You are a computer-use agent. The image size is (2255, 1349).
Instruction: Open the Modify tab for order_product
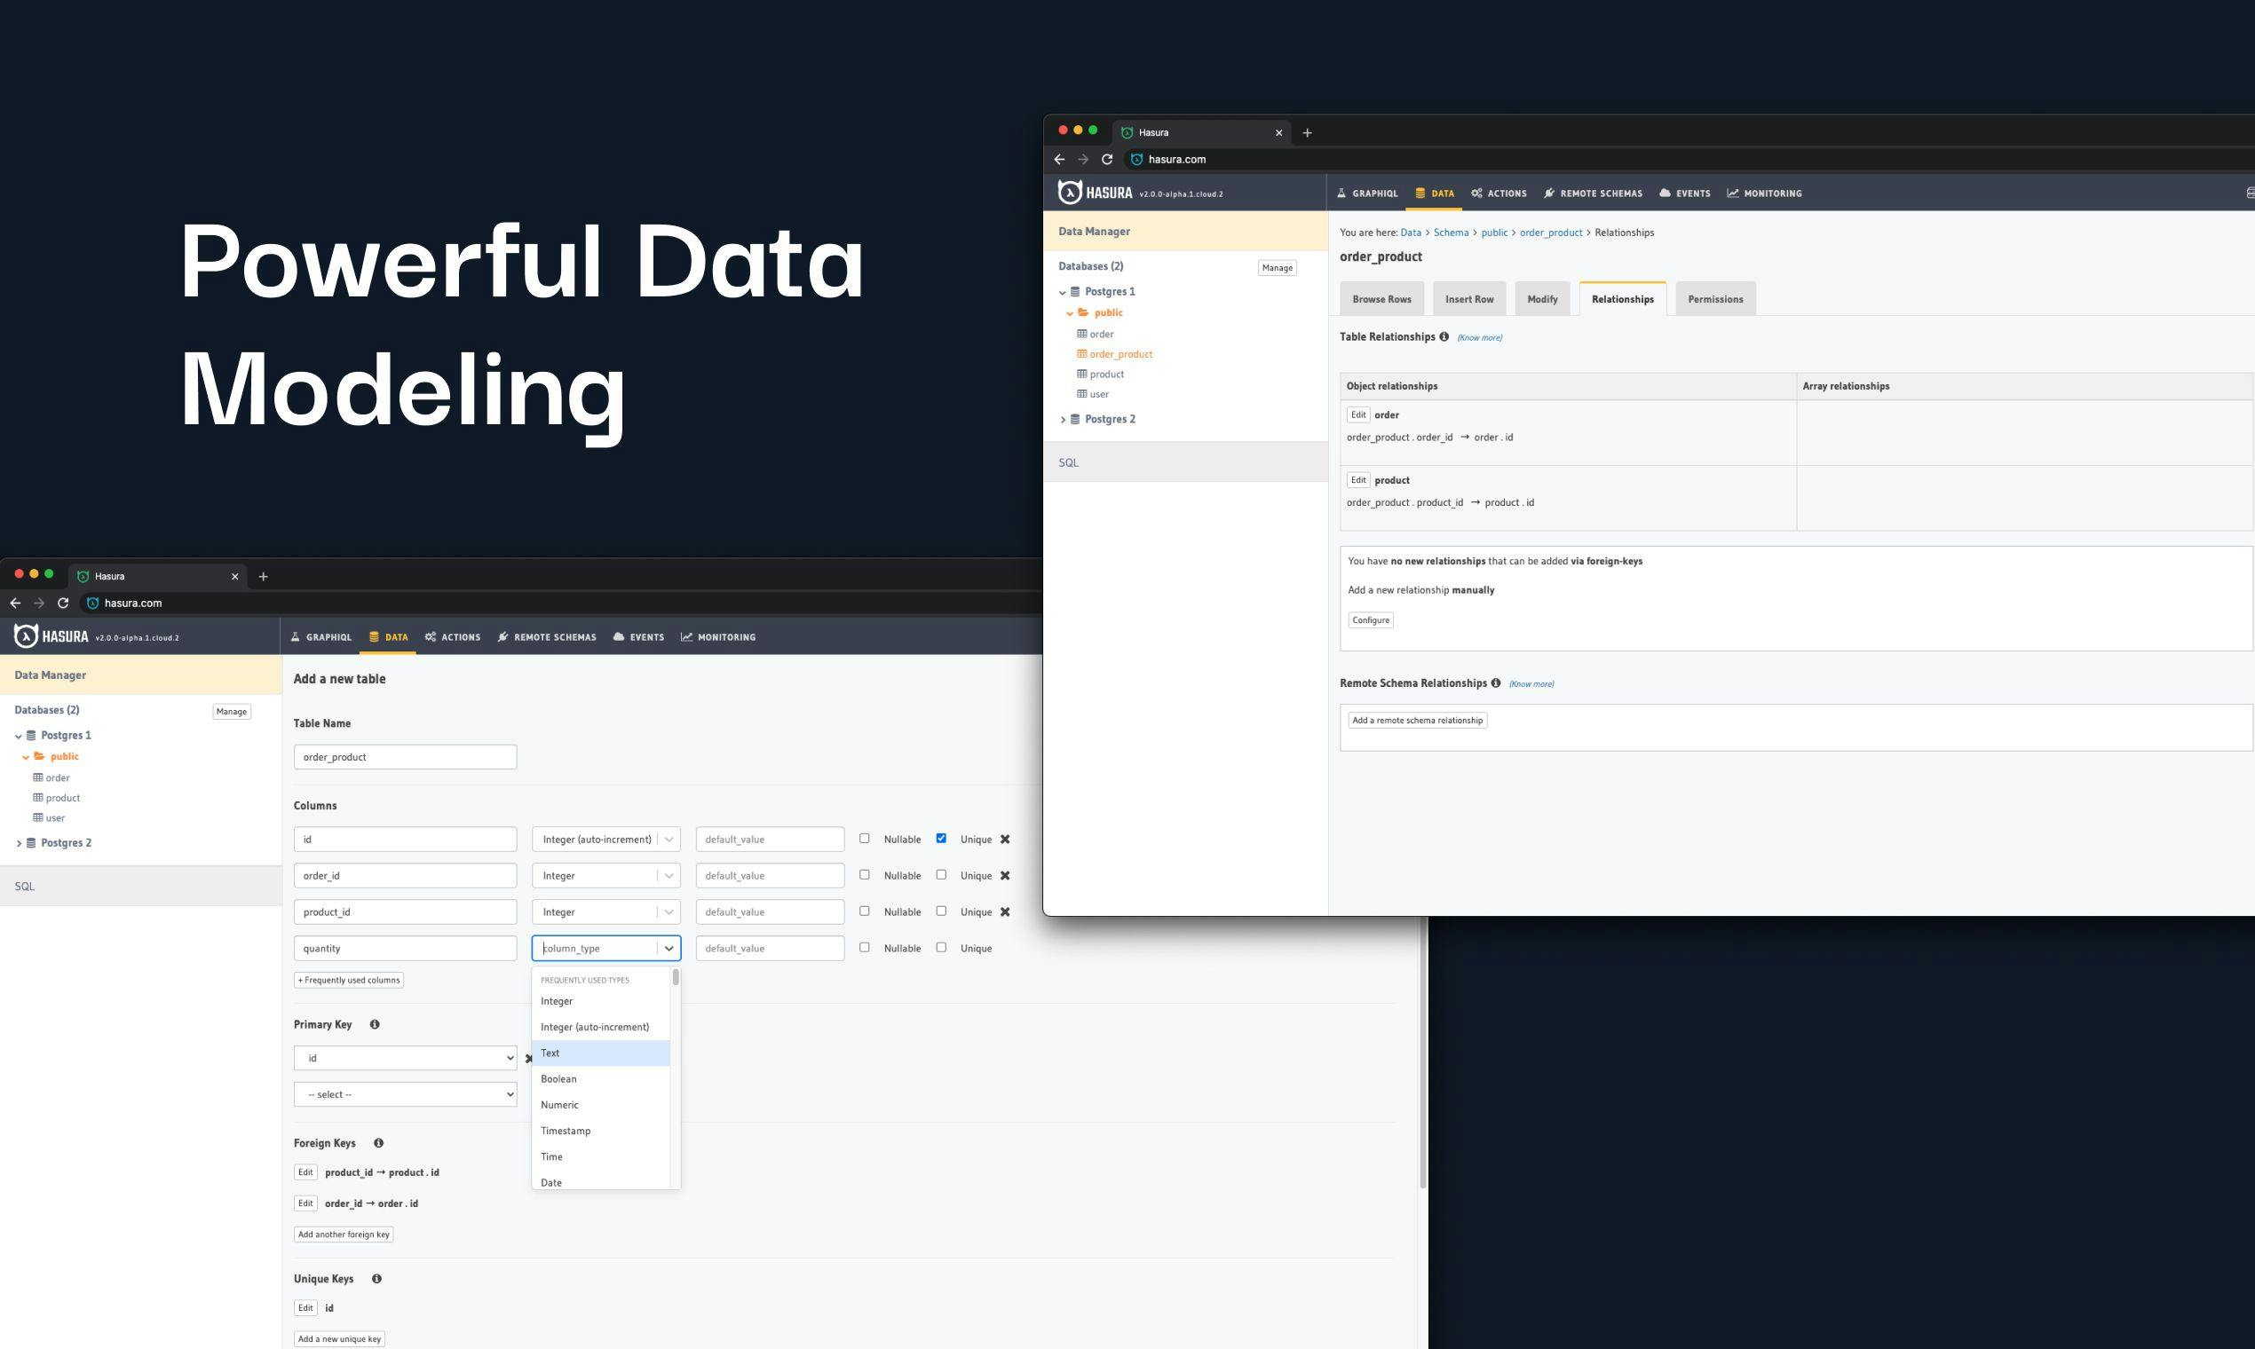(1542, 299)
